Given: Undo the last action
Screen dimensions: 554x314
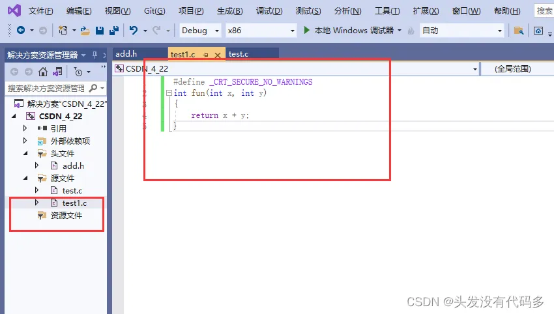Looking at the screenshot, I should coord(133,31).
